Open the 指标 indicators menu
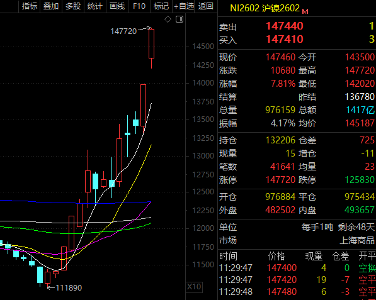Image resolution: width=376 pixels, height=300 pixels. tap(30, 6)
